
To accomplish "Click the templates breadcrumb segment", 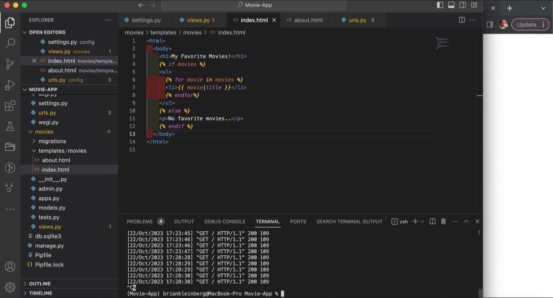I will [x=163, y=32].
